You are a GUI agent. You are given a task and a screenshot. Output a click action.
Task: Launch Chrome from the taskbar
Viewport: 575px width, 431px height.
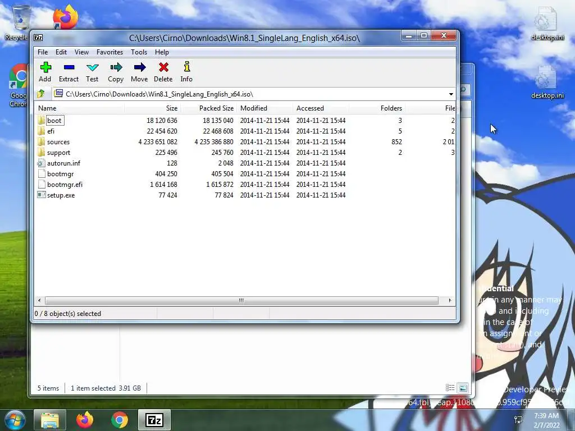pyautogui.click(x=119, y=420)
